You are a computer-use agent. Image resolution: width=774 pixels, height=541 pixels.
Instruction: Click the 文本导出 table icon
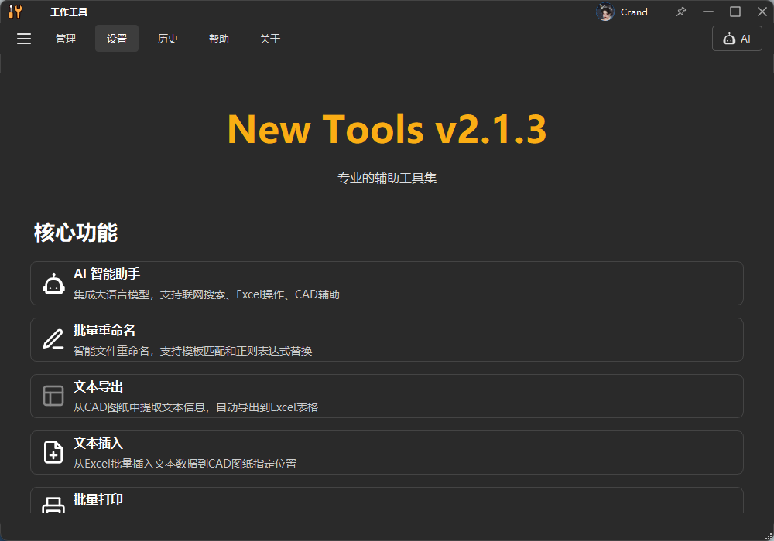pos(53,396)
